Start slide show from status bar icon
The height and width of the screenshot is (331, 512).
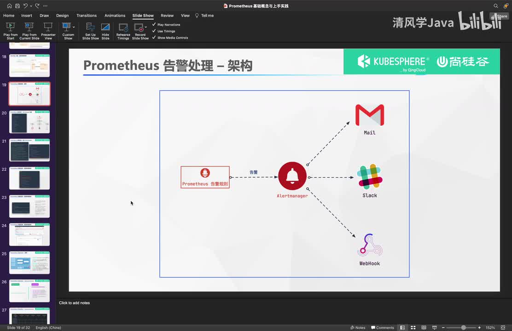(x=434, y=328)
